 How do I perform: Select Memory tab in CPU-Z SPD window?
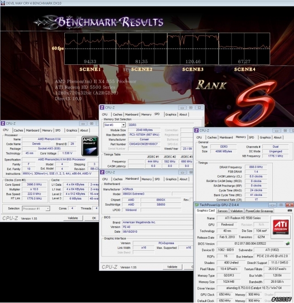click(x=147, y=114)
